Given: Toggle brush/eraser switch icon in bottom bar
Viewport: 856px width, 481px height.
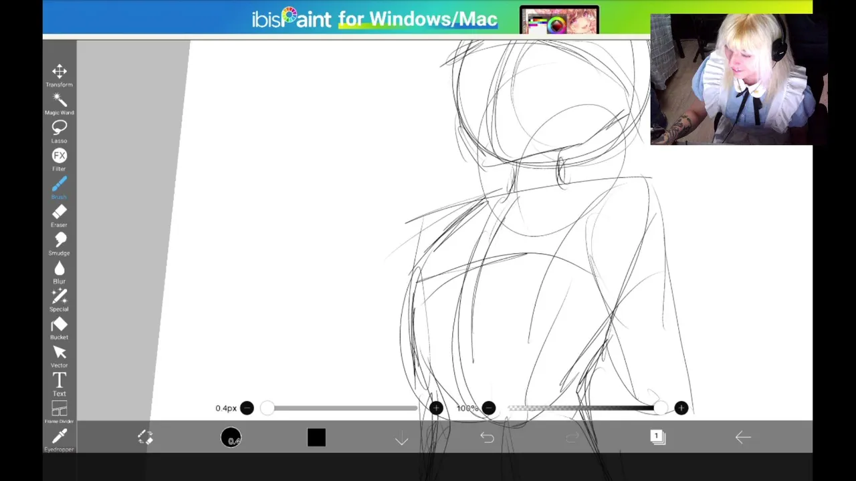Looking at the screenshot, I should (x=145, y=438).
